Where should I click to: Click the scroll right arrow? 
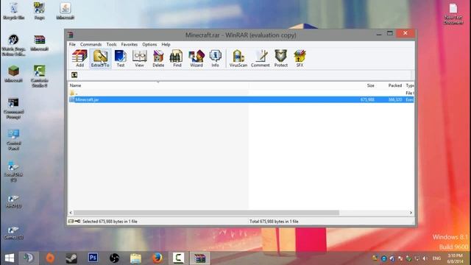pyautogui.click(x=411, y=213)
